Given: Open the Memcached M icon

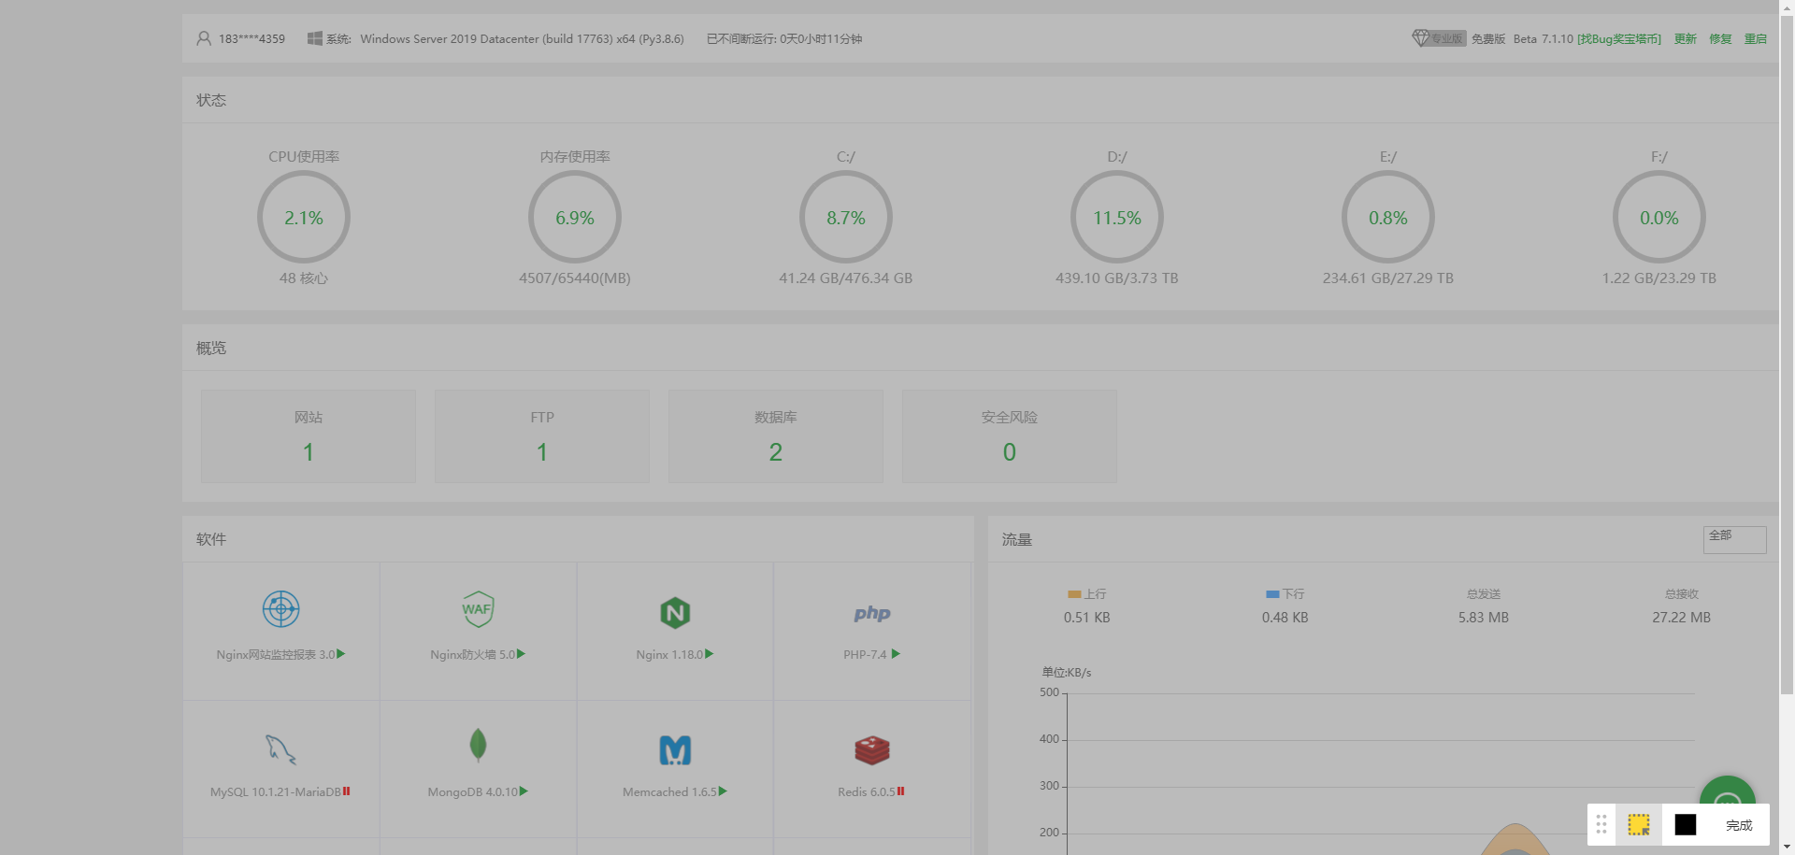Looking at the screenshot, I should coord(675,750).
